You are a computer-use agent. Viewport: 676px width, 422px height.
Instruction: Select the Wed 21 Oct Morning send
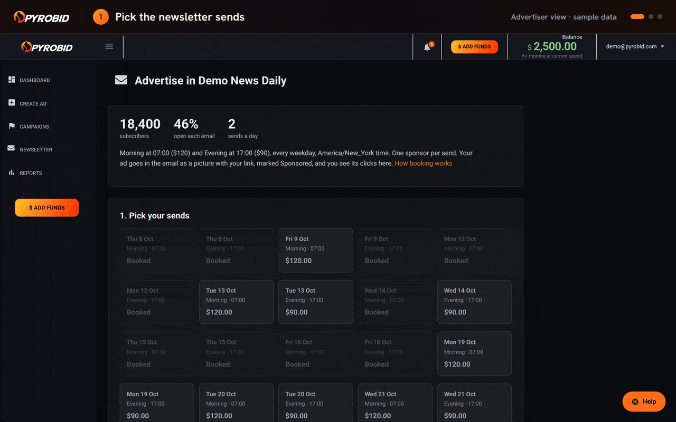395,403
